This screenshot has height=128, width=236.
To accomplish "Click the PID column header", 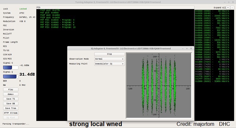I will tap(39, 7).
